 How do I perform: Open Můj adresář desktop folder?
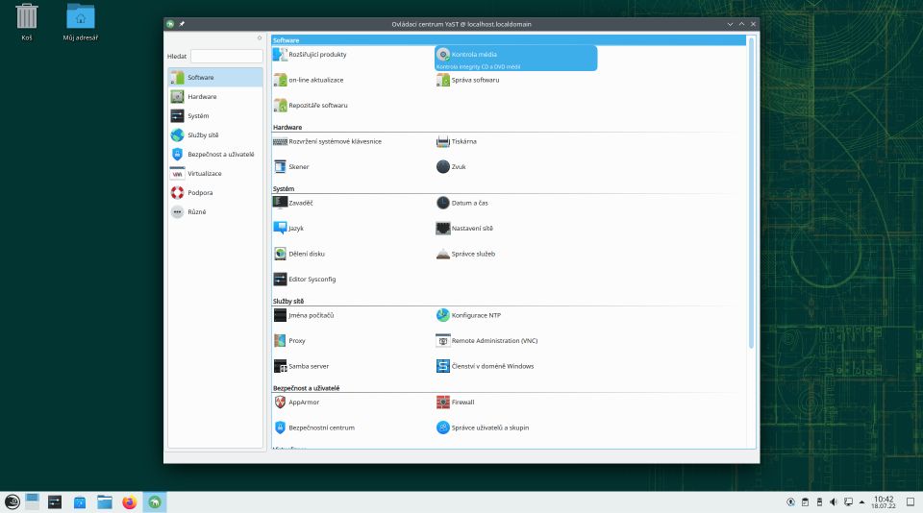click(81, 23)
